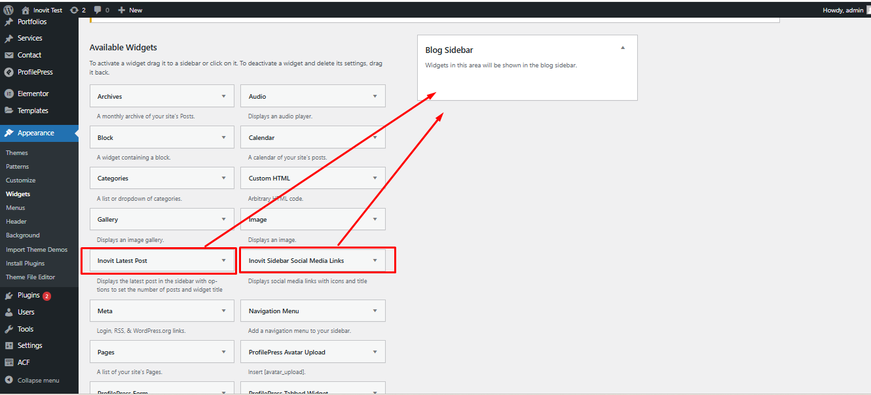This screenshot has height=395, width=871.
Task: Expand the Meta widget arrow
Action: 224,311
